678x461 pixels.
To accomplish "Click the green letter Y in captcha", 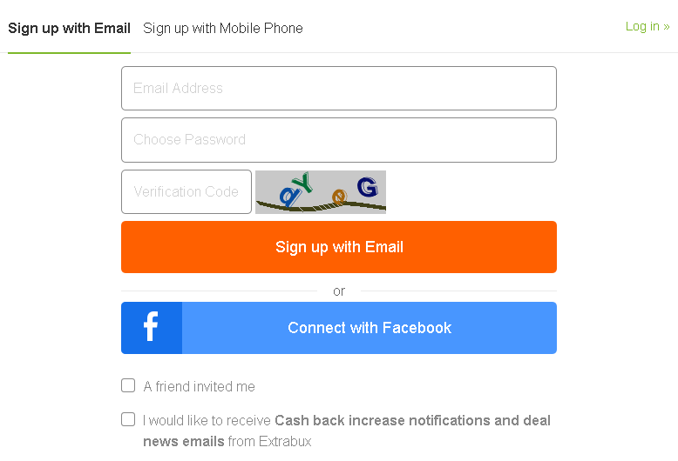I will tap(304, 181).
